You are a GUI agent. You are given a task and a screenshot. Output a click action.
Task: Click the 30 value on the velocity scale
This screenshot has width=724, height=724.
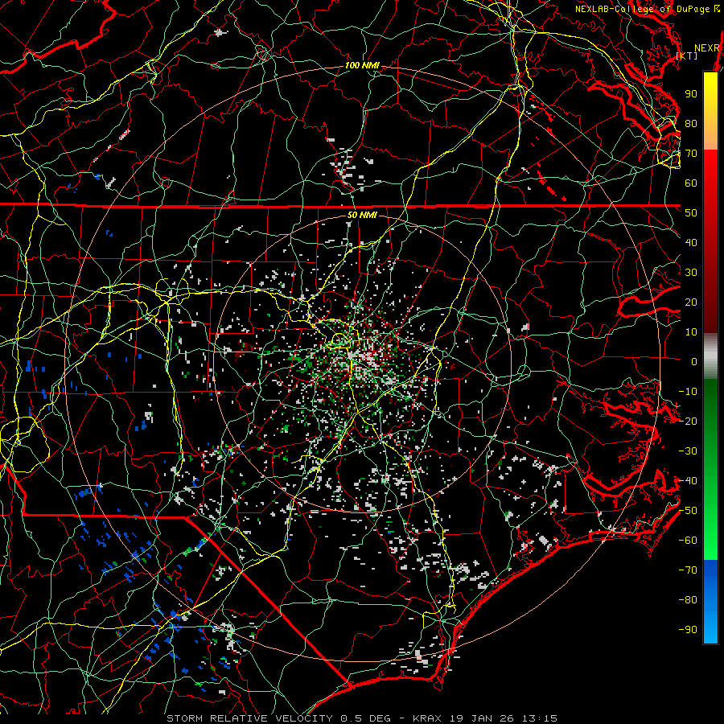click(x=691, y=273)
